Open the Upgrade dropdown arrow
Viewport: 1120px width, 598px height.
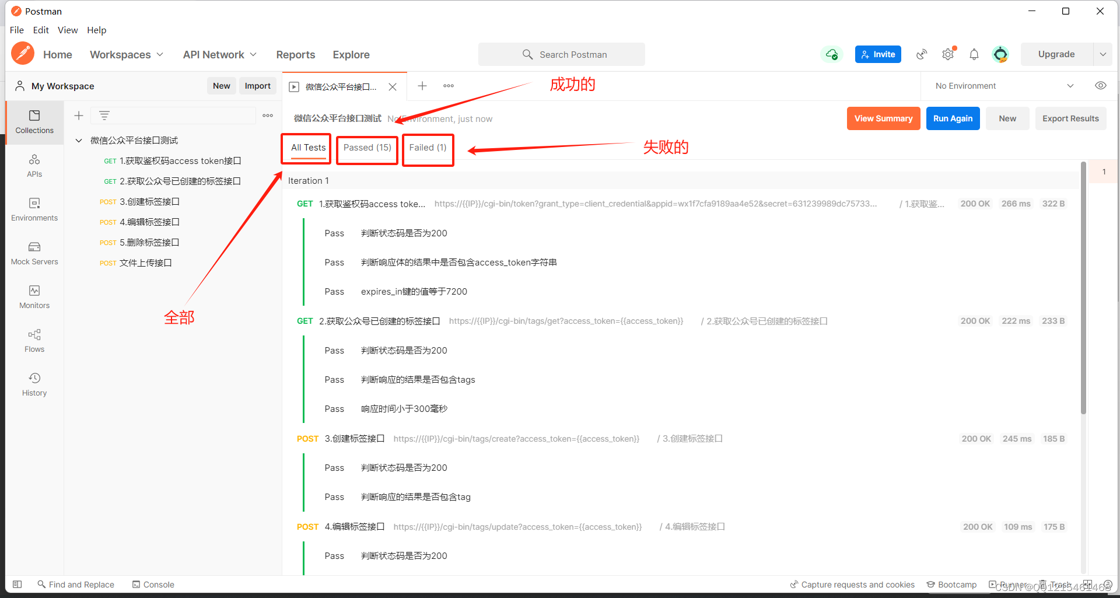click(x=1102, y=54)
